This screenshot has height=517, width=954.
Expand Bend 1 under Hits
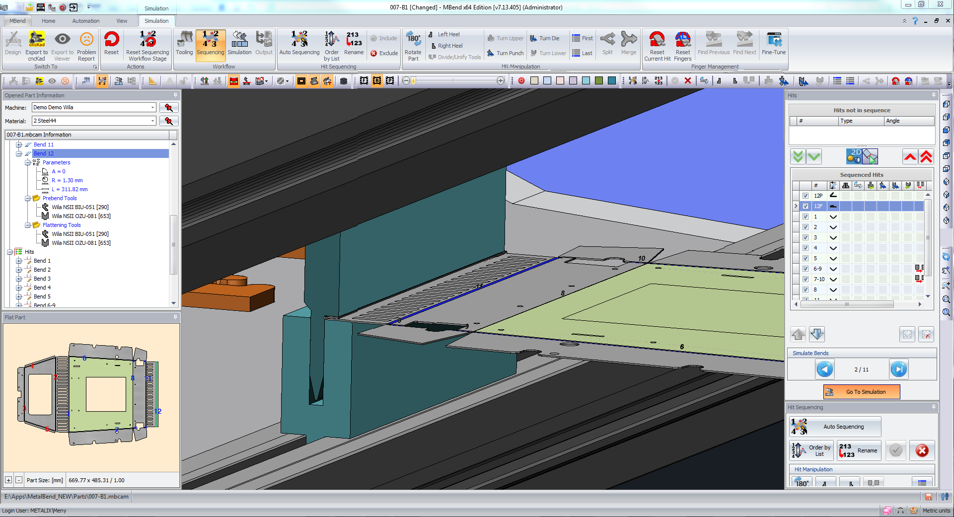point(19,261)
